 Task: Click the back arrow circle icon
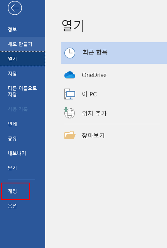point(15,8)
